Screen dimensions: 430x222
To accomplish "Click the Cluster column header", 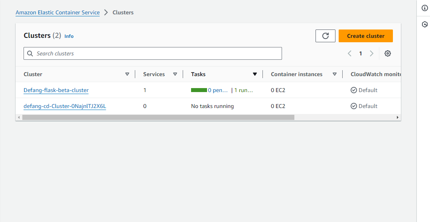I will (x=33, y=74).
